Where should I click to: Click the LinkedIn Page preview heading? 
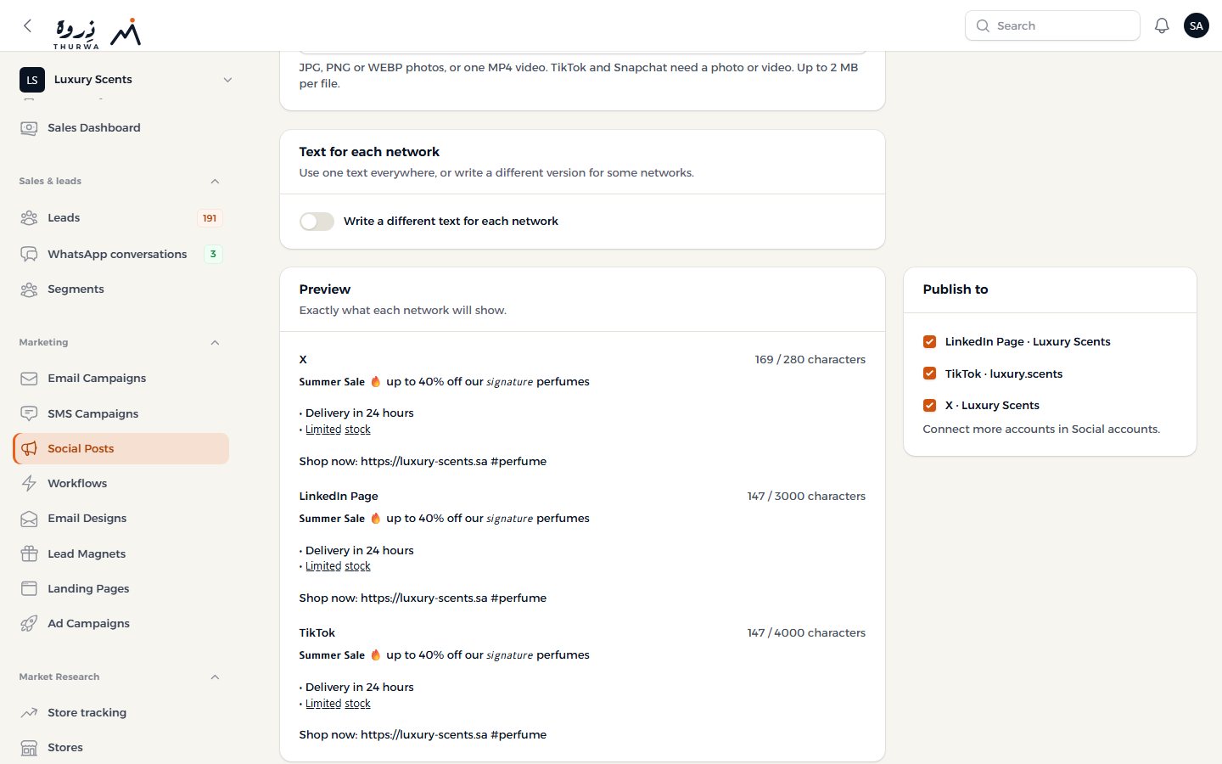pyautogui.click(x=339, y=497)
